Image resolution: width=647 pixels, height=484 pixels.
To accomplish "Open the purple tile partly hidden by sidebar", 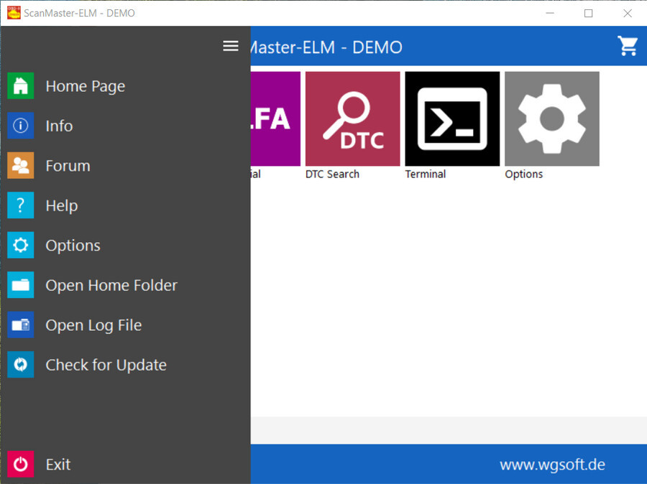I will coord(275,118).
